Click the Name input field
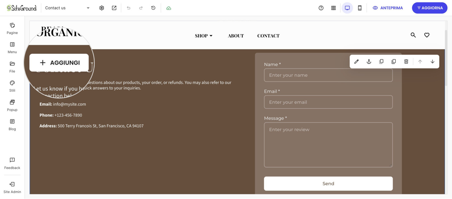Viewport: 452px width, 199px height. pyautogui.click(x=328, y=75)
